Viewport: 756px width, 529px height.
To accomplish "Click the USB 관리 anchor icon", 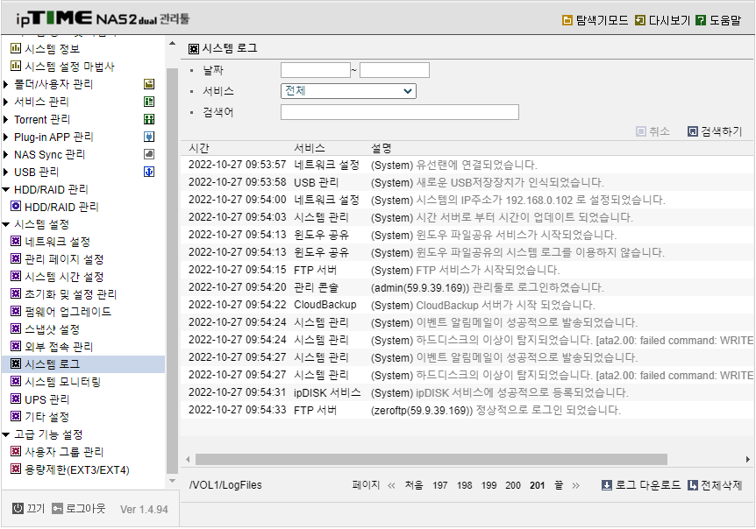I will pyautogui.click(x=149, y=172).
